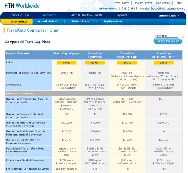Open Eligibility link in Excursion column
Viewport: 188px width, 173px height.
coord(99,88)
